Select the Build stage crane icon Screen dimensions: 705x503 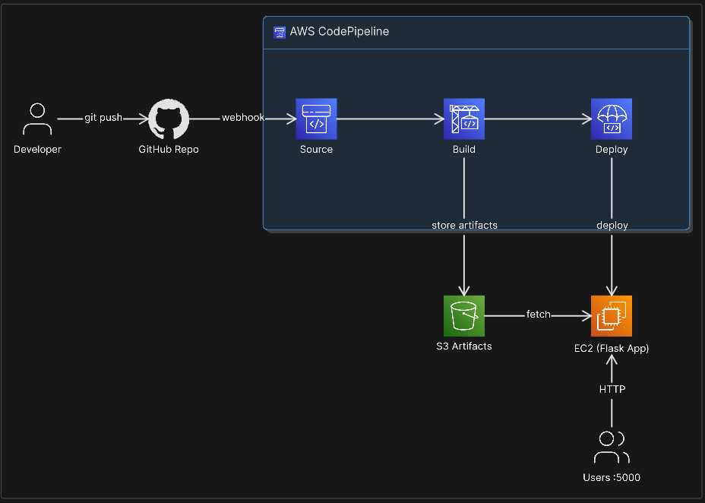pos(464,119)
